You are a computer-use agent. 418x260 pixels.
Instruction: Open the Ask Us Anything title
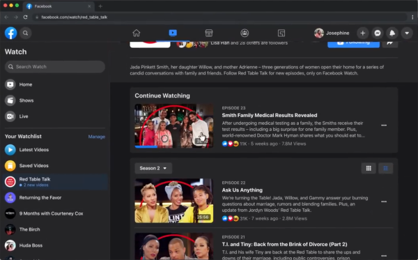coord(242,190)
